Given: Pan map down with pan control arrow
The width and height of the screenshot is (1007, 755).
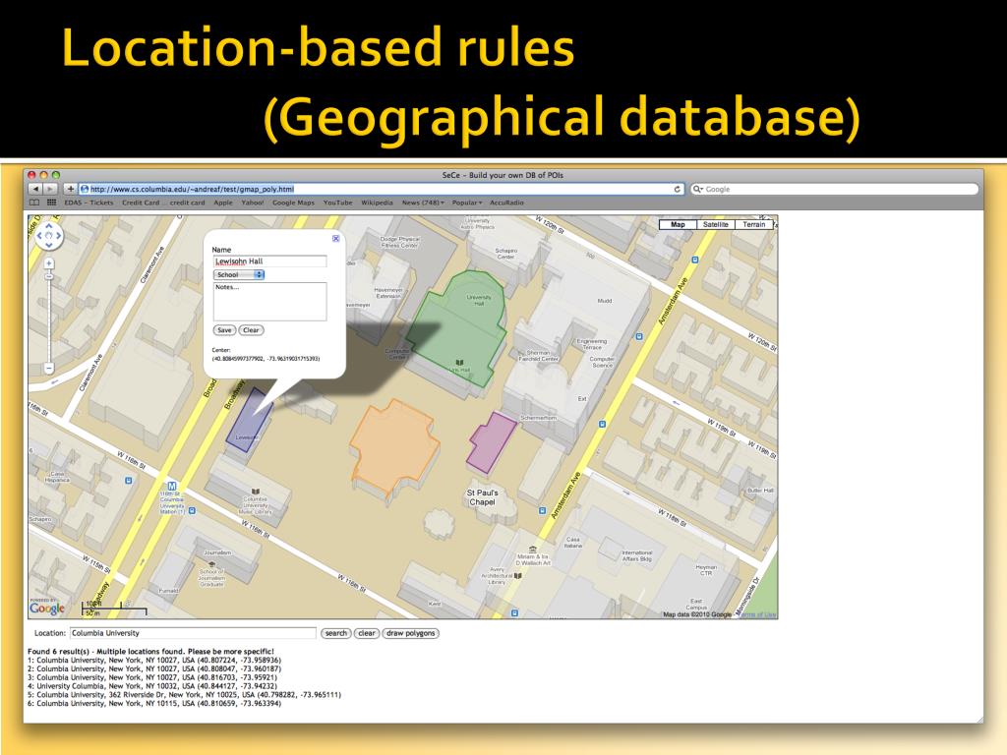Looking at the screenshot, I should point(49,245).
